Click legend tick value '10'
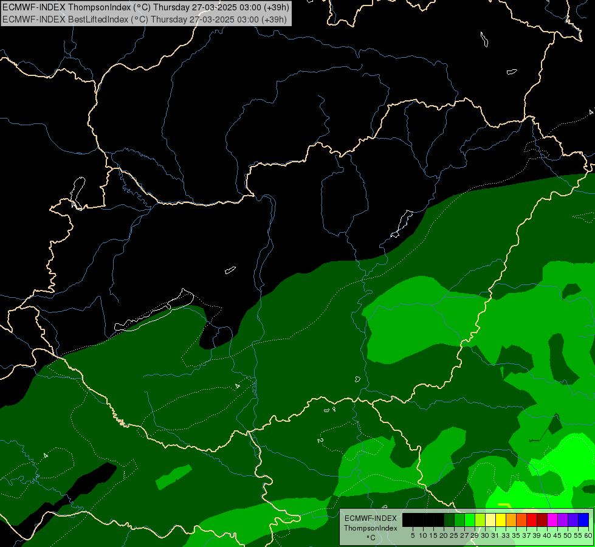This screenshot has height=547, width=595. (423, 535)
